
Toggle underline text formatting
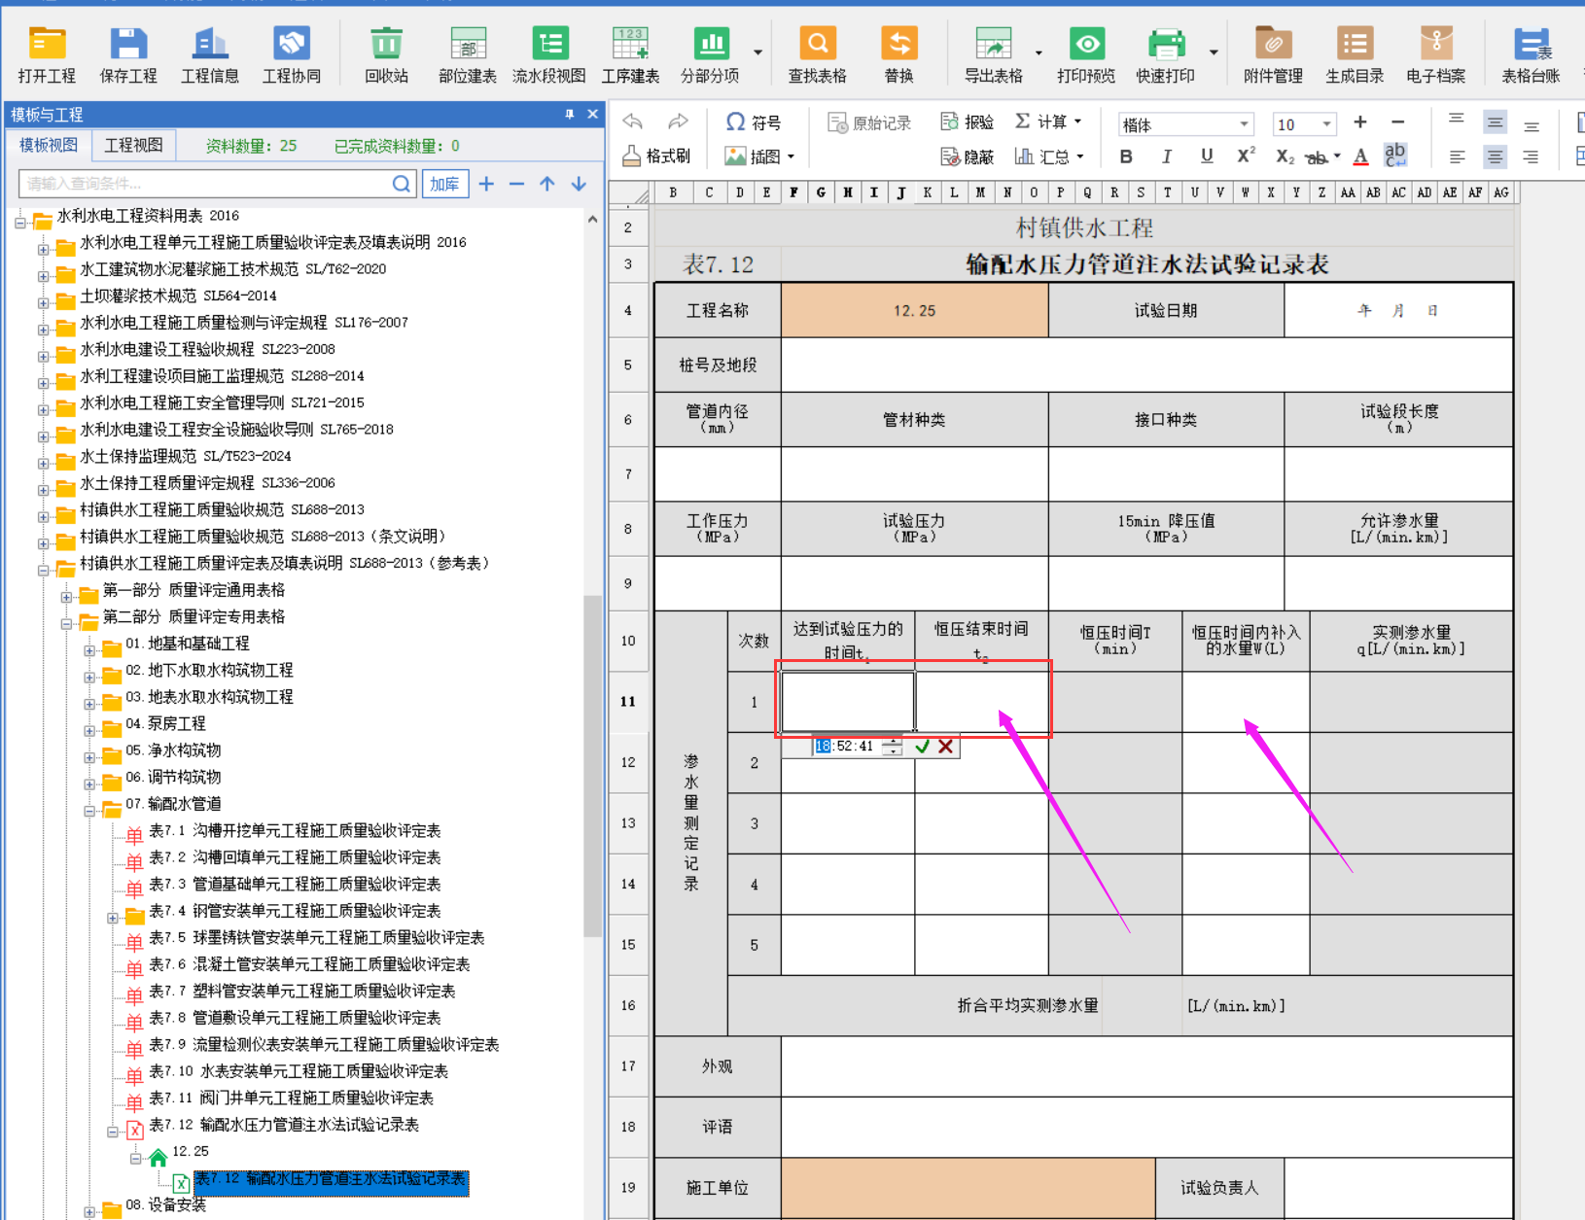point(1206,157)
